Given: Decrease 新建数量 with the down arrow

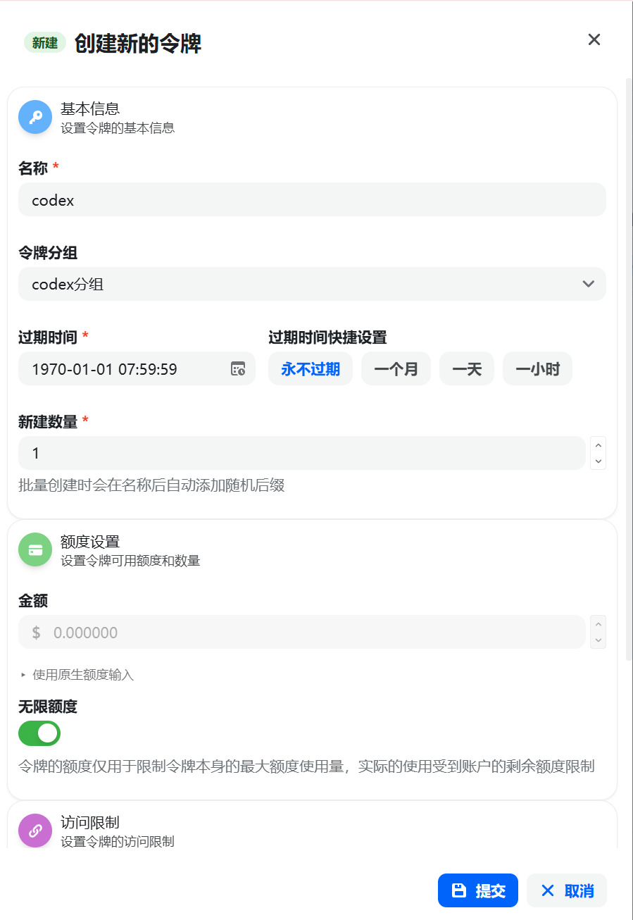Looking at the screenshot, I should (x=598, y=461).
